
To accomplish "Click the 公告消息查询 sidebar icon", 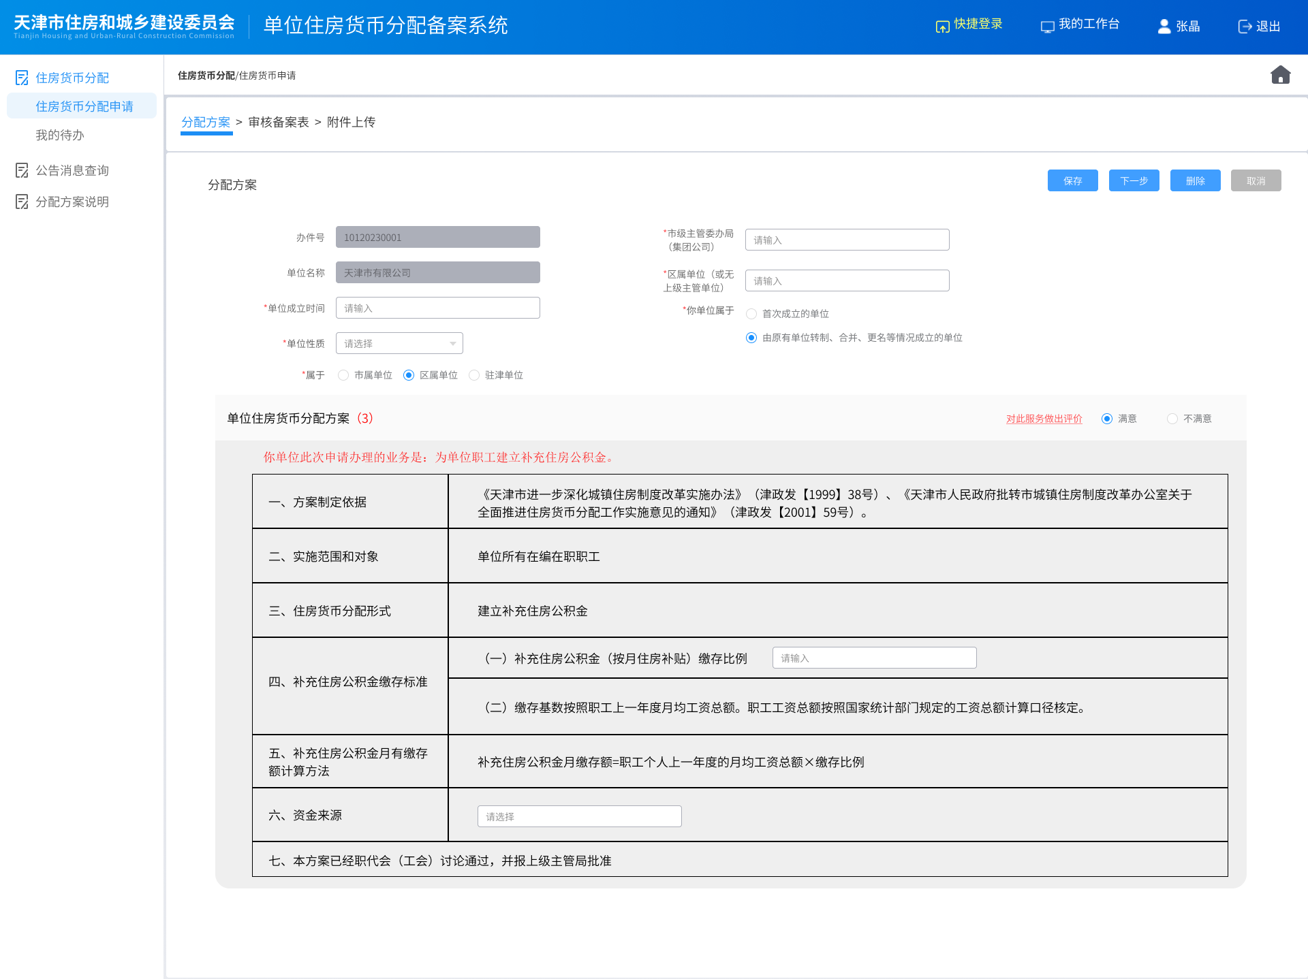I will [22, 170].
